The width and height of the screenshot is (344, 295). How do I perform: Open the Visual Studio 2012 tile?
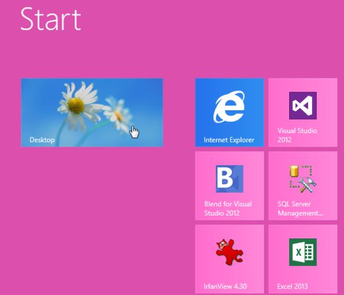[303, 113]
